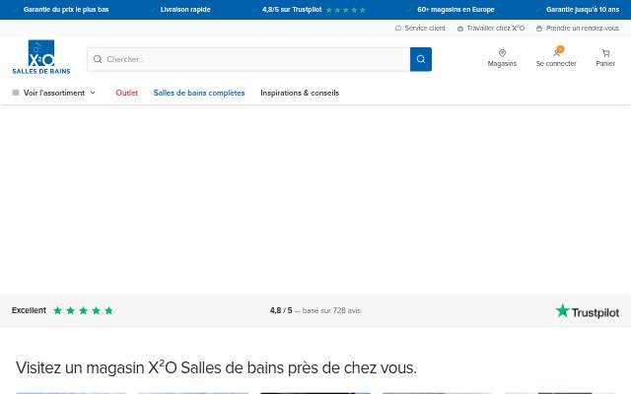The width and height of the screenshot is (631, 394).
Task: Click the Visitez un magasin heading
Action: click(x=216, y=367)
